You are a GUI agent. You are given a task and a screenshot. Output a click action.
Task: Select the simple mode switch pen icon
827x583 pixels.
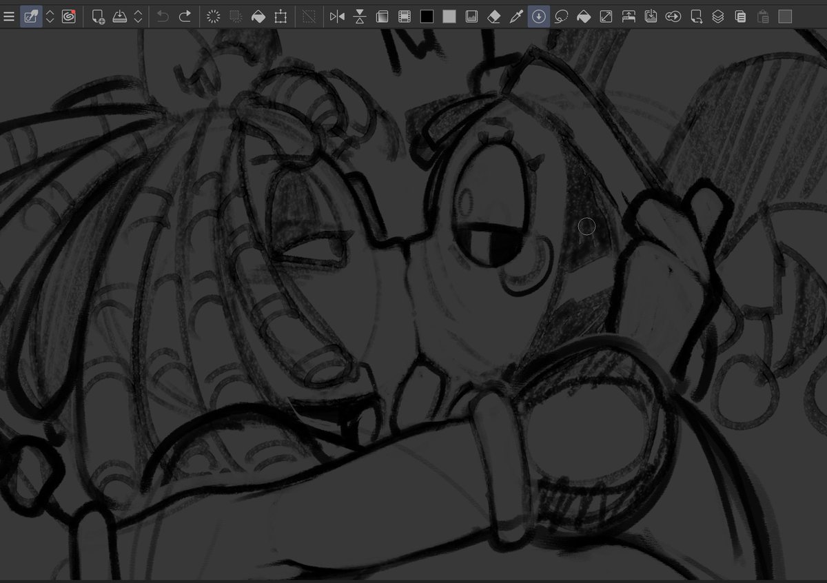pos(31,16)
